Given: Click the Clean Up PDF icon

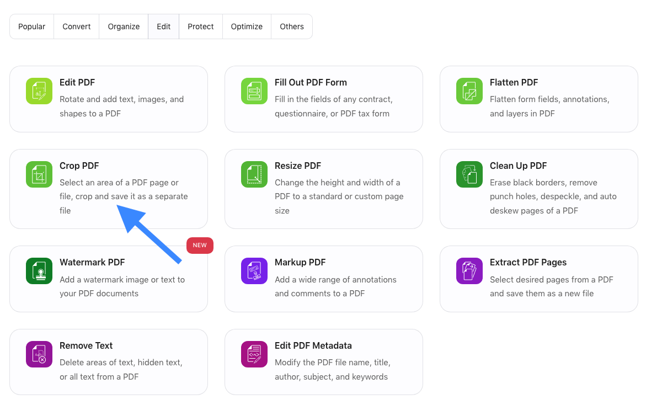Looking at the screenshot, I should point(469,174).
